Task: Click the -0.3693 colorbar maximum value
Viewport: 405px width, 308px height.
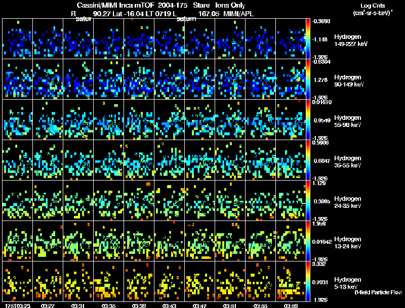Action: [x=321, y=21]
